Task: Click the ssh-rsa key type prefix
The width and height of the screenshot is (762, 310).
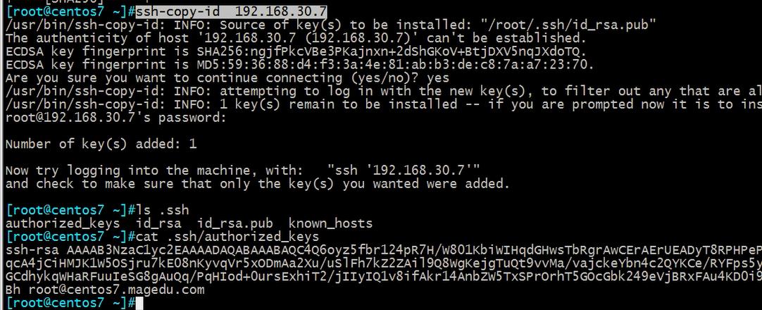Action: [32, 249]
